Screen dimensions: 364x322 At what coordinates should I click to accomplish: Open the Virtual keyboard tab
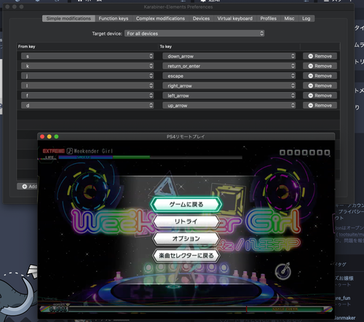(235, 18)
